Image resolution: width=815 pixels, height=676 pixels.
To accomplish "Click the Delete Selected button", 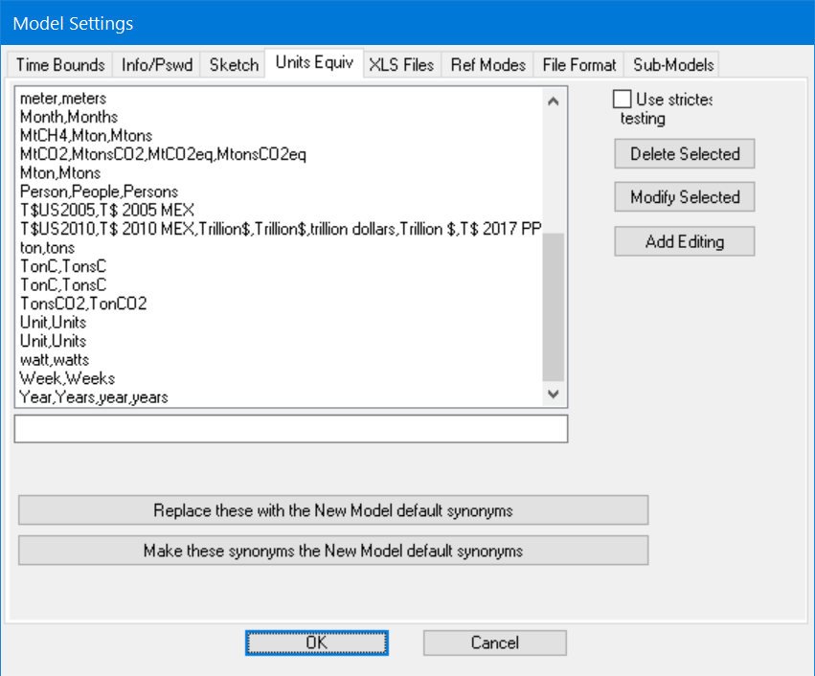I will click(684, 153).
